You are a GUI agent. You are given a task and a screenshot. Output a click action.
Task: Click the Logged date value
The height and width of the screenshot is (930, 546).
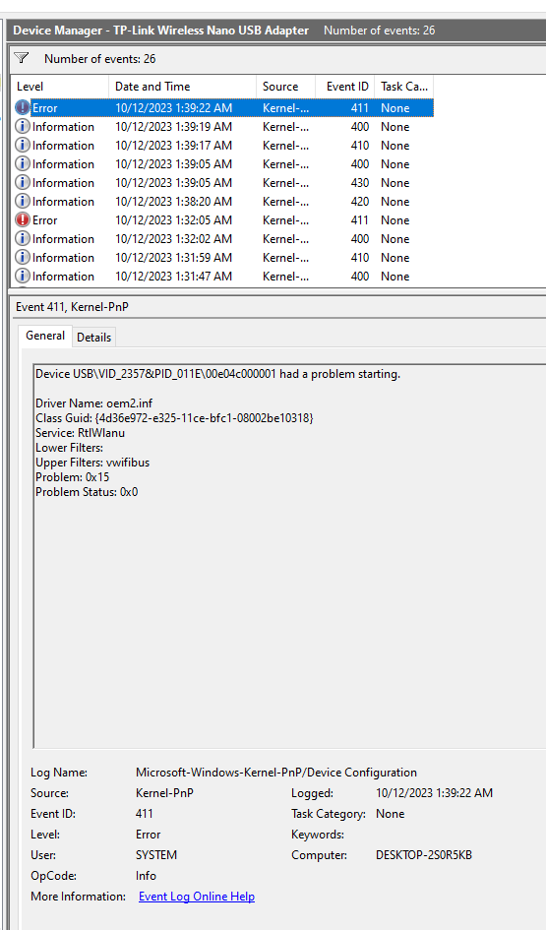[x=434, y=793]
